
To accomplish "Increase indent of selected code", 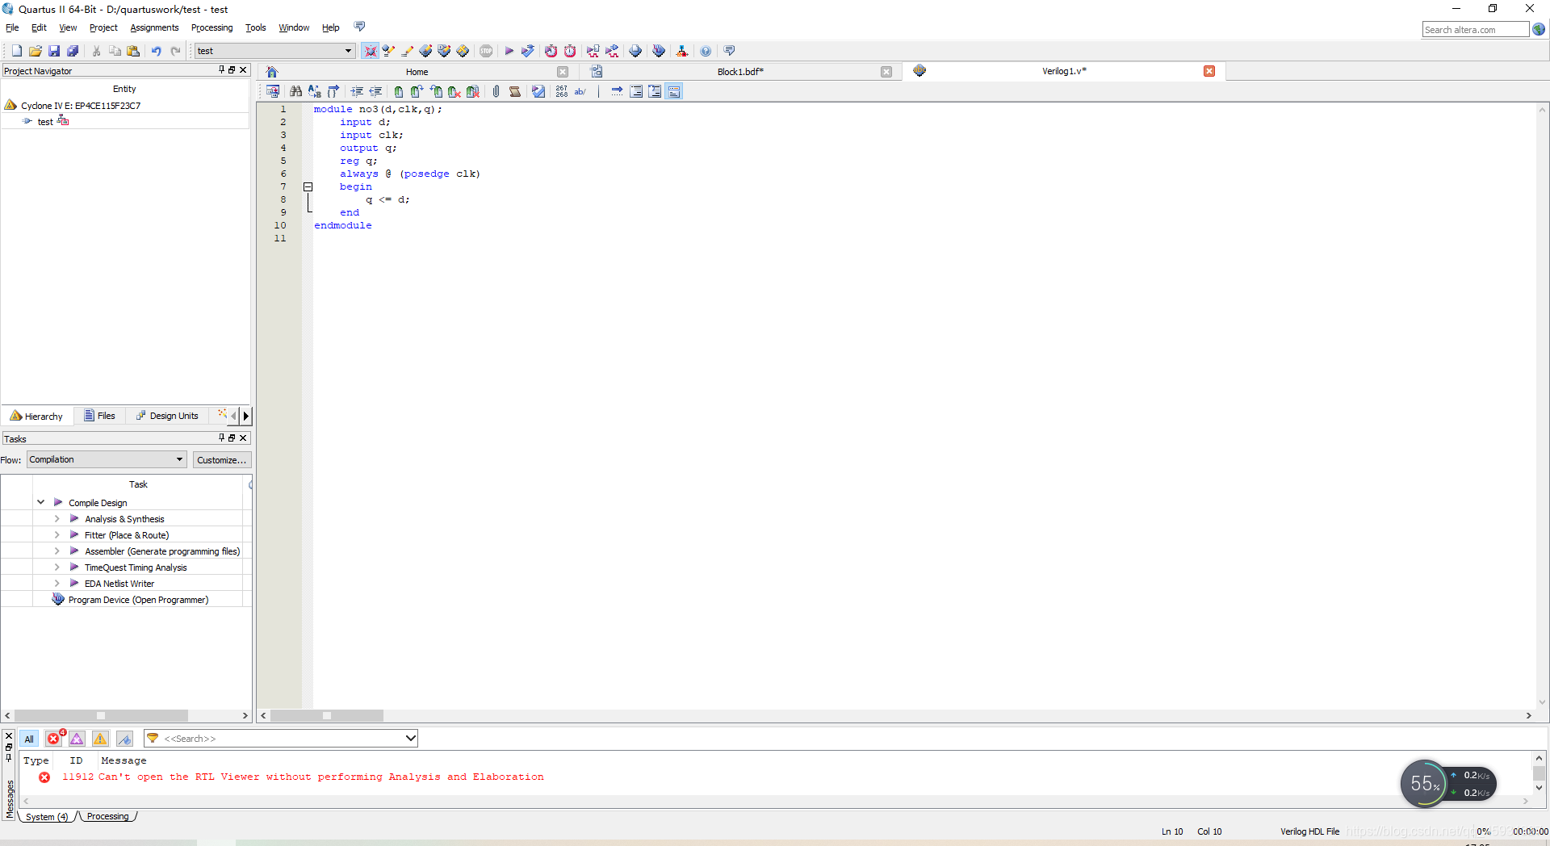I will pos(357,91).
